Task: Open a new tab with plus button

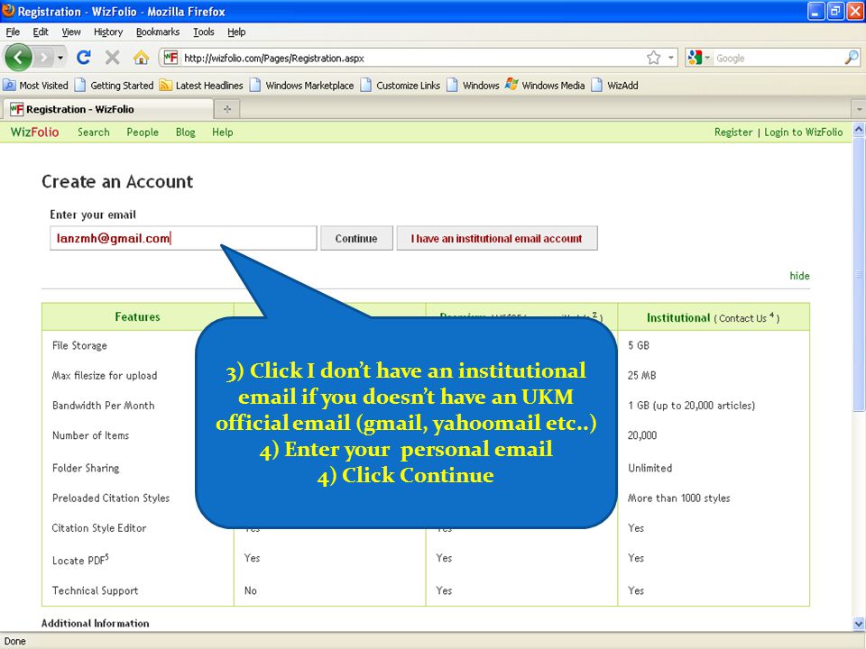Action: 227,109
